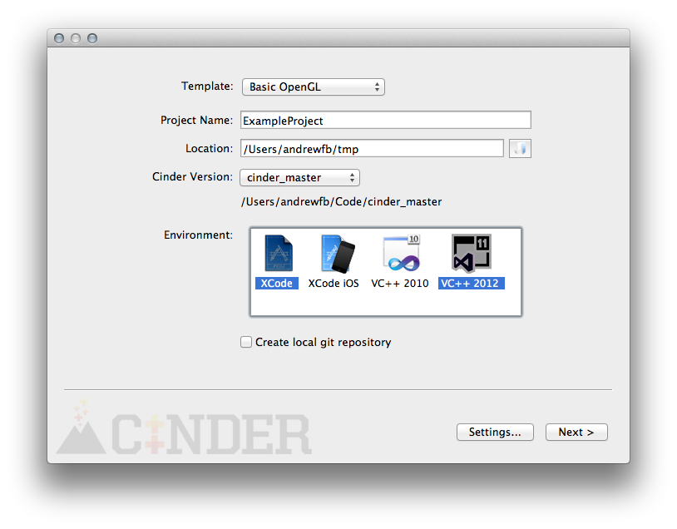Choose the VC++ 2012 environment icon
Viewport: 677px width, 529px height.
click(x=472, y=253)
